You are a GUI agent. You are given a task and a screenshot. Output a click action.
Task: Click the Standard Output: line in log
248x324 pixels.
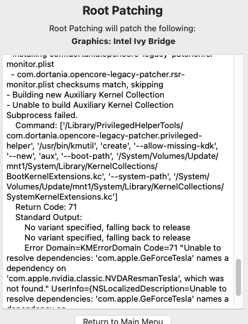point(48,217)
